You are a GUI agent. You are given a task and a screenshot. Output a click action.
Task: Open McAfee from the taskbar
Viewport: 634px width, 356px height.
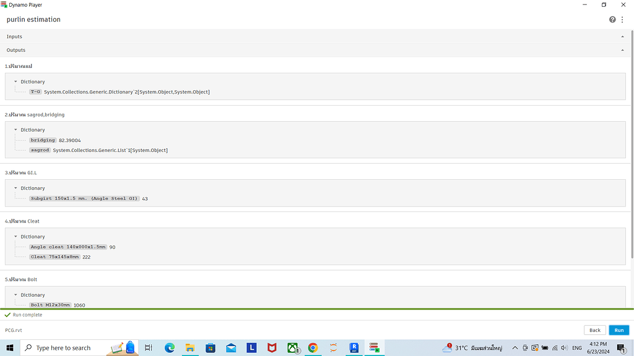point(272,347)
